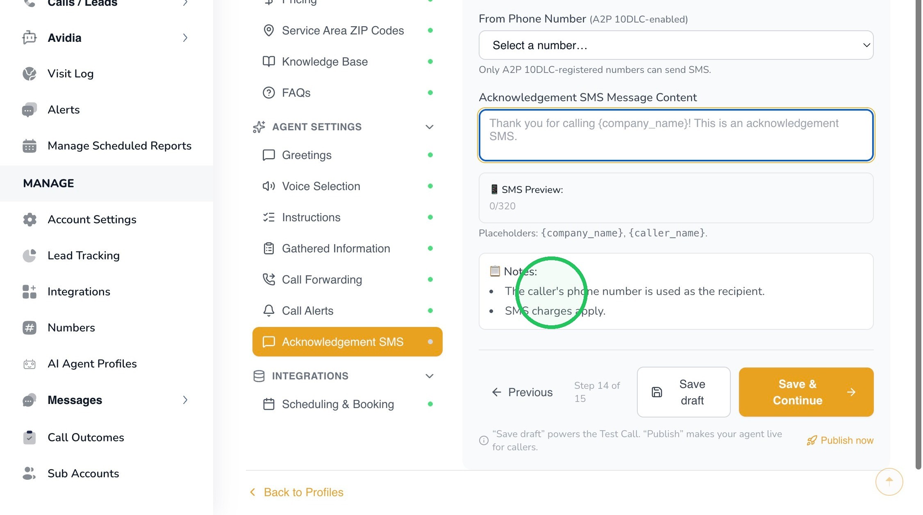This screenshot has height=515, width=923.
Task: Click the Call Forwarding phone icon
Action: [x=269, y=279]
